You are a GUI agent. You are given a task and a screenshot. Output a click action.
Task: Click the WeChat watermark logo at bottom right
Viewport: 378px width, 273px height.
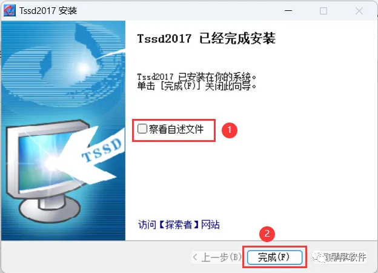tap(318, 257)
